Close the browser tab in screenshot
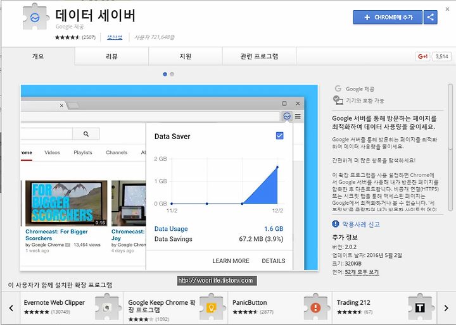The width and height of the screenshot is (456, 325). tap(61, 106)
